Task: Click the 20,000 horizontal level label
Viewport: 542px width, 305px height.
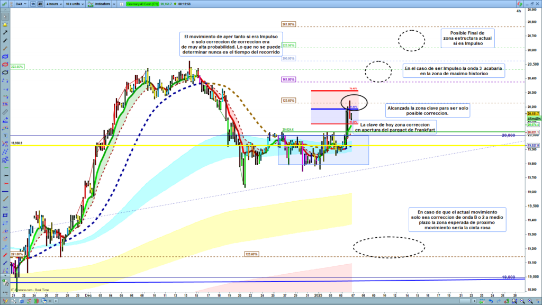Action: tap(508, 135)
